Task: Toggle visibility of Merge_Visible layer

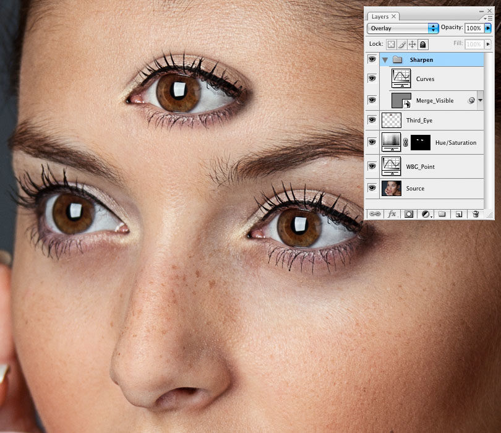Action: [x=372, y=100]
